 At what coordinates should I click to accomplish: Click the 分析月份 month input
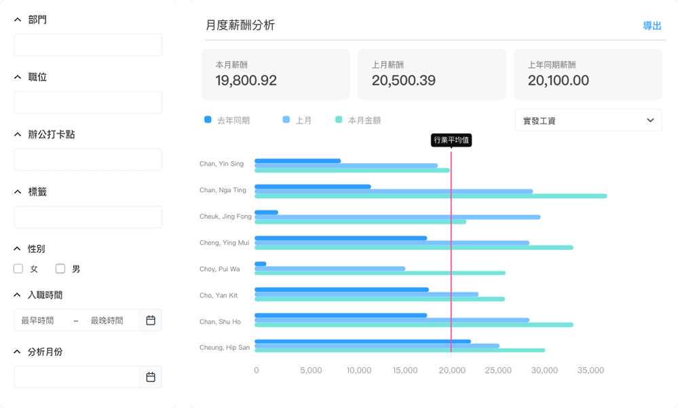point(77,377)
